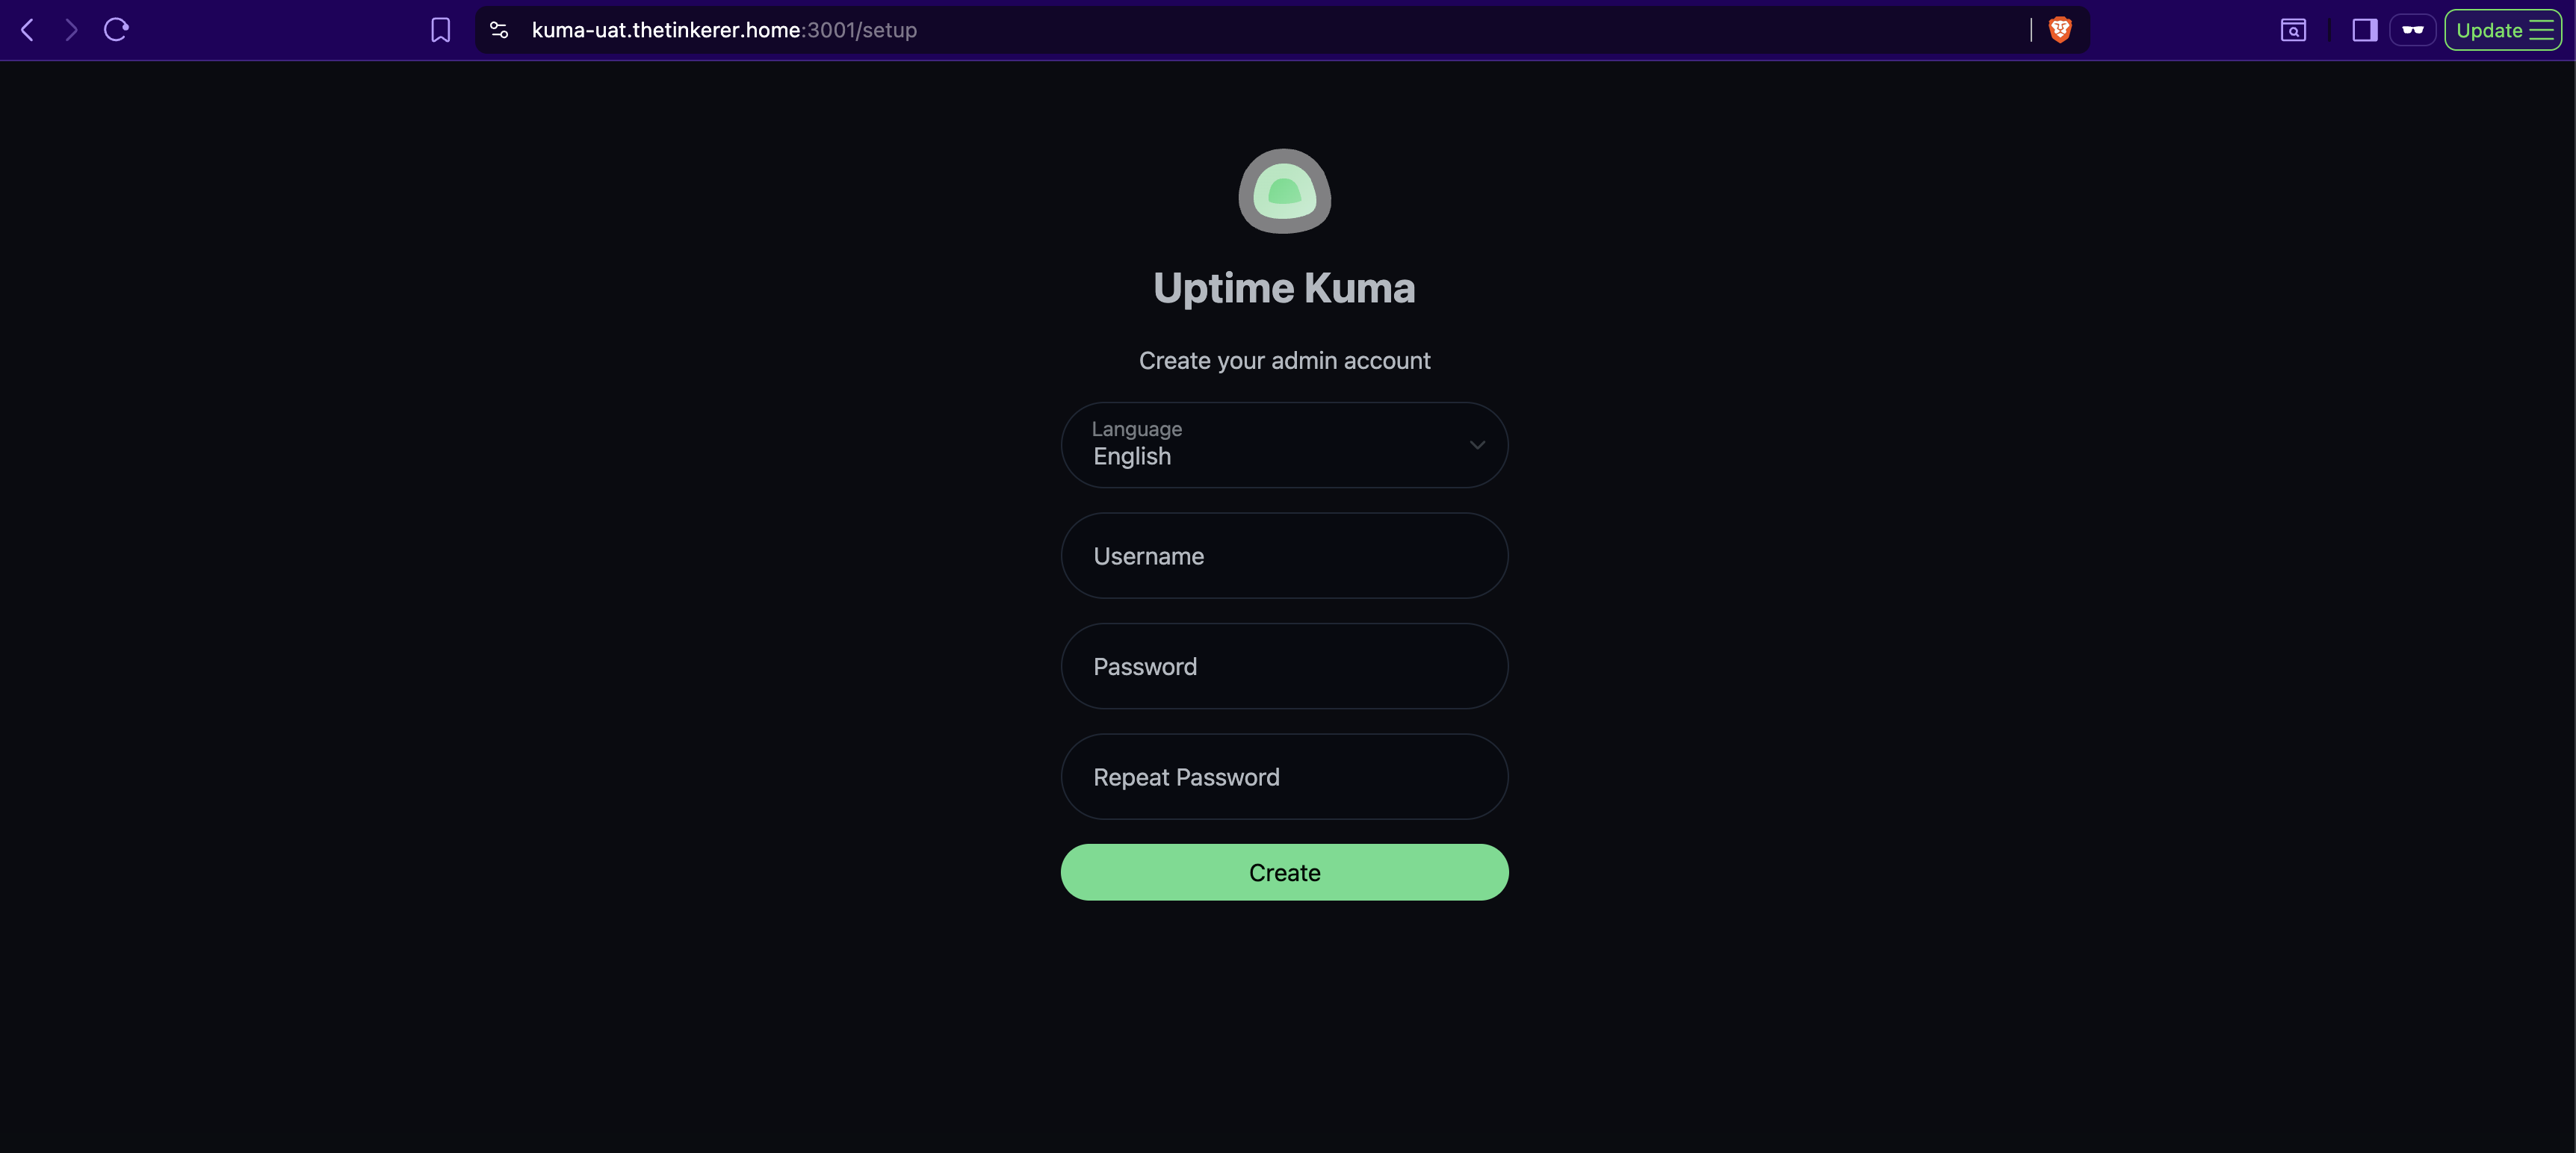Open the browser sidebar panel
Screen dimensions: 2576x1153
[2364, 30]
